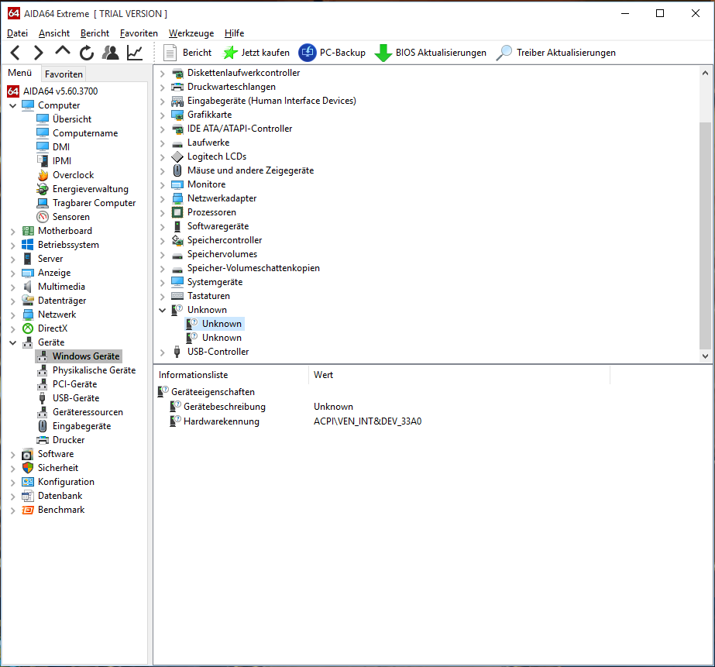This screenshot has width=715, height=667.
Task: Click BIOS Aktualisierungen toolbar button
Action: (430, 53)
